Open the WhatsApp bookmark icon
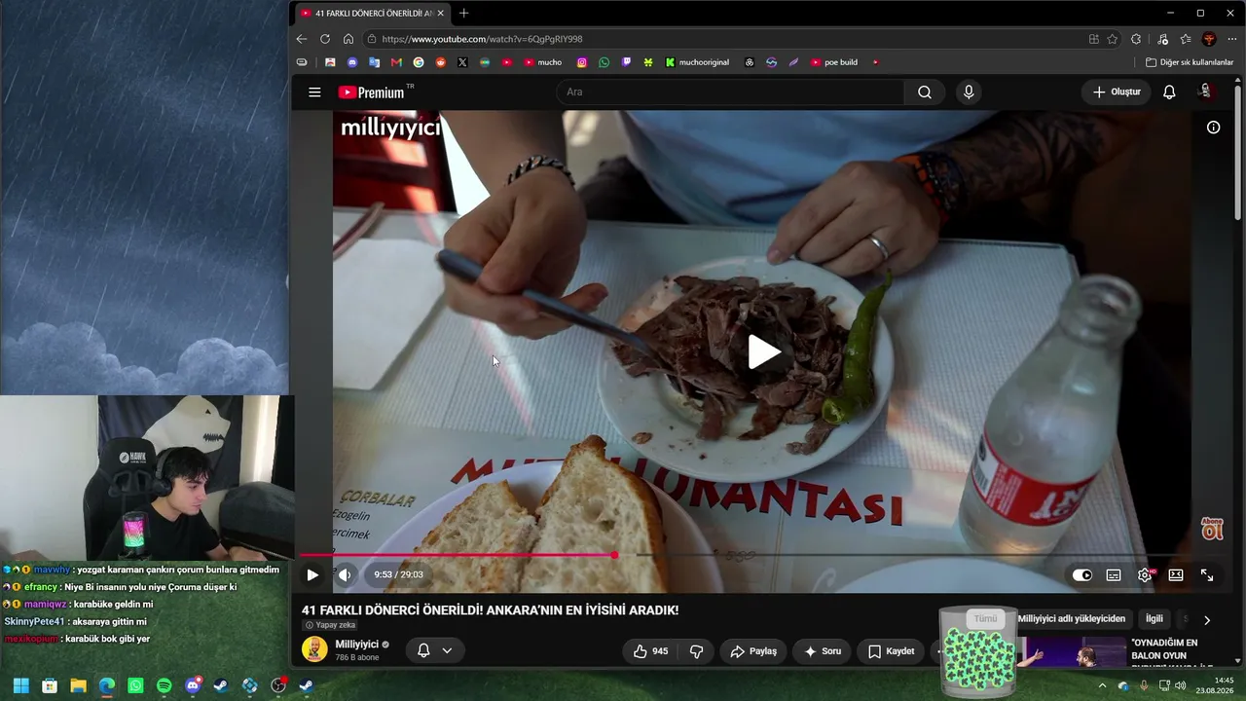 tap(605, 62)
